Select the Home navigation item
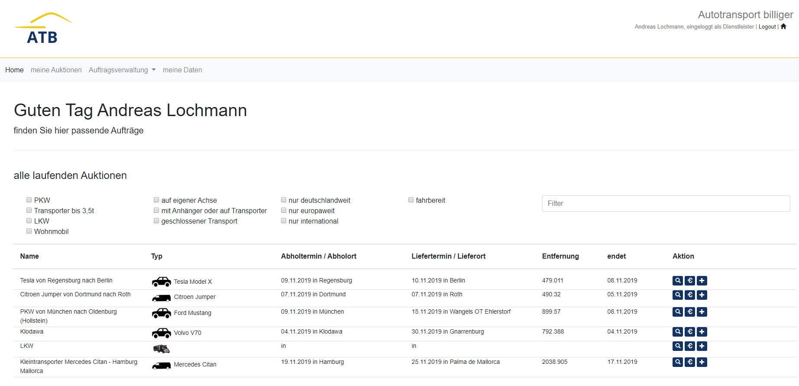The image size is (799, 386). pyautogui.click(x=14, y=70)
